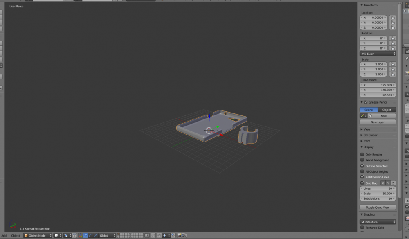The image size is (409, 239).
Task: Open the Global orientation dropdown
Action: coord(107,236)
